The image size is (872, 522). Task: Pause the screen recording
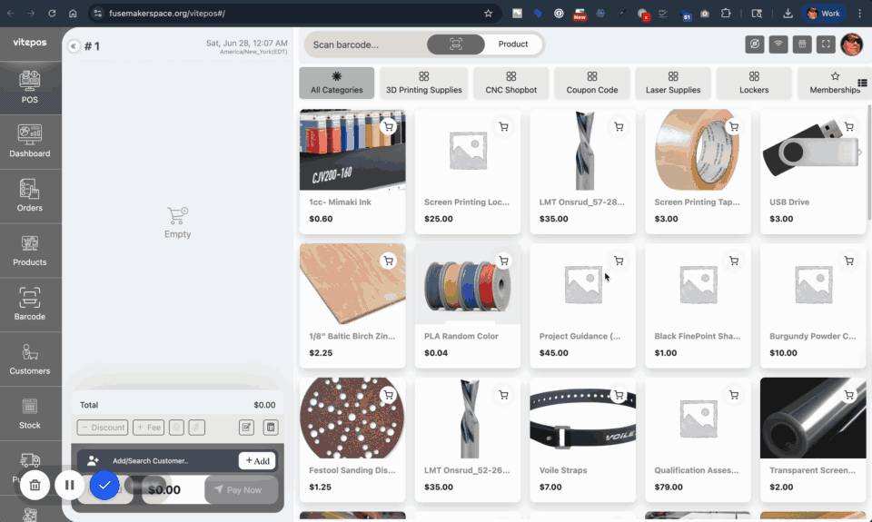coord(70,486)
